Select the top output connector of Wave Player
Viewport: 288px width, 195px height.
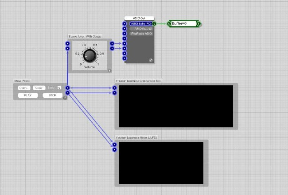(67, 88)
